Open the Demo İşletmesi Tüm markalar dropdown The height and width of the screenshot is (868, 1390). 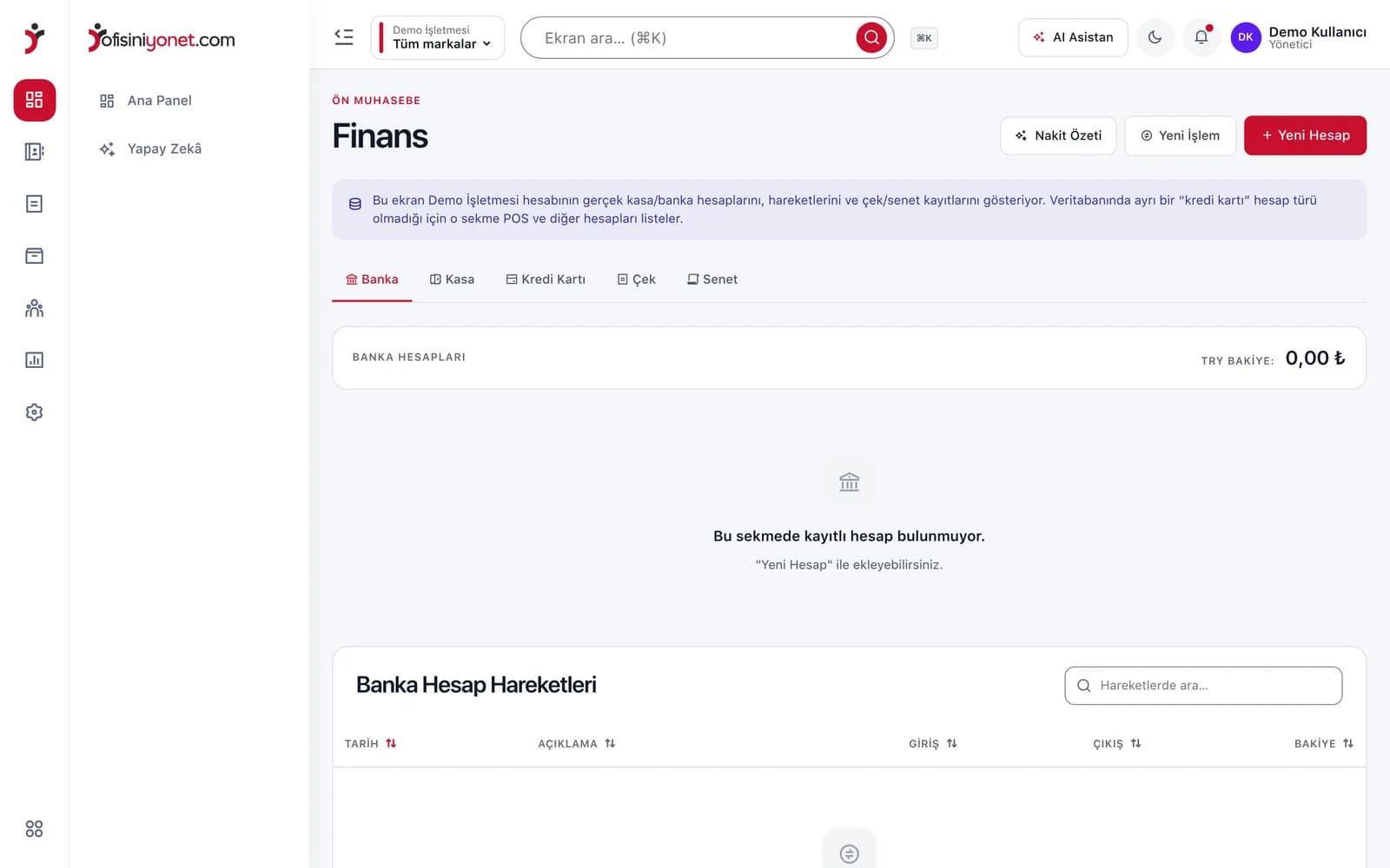[438, 37]
